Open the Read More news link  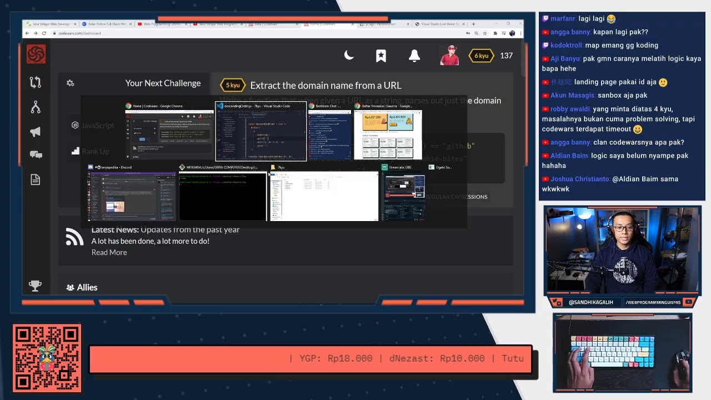[109, 252]
